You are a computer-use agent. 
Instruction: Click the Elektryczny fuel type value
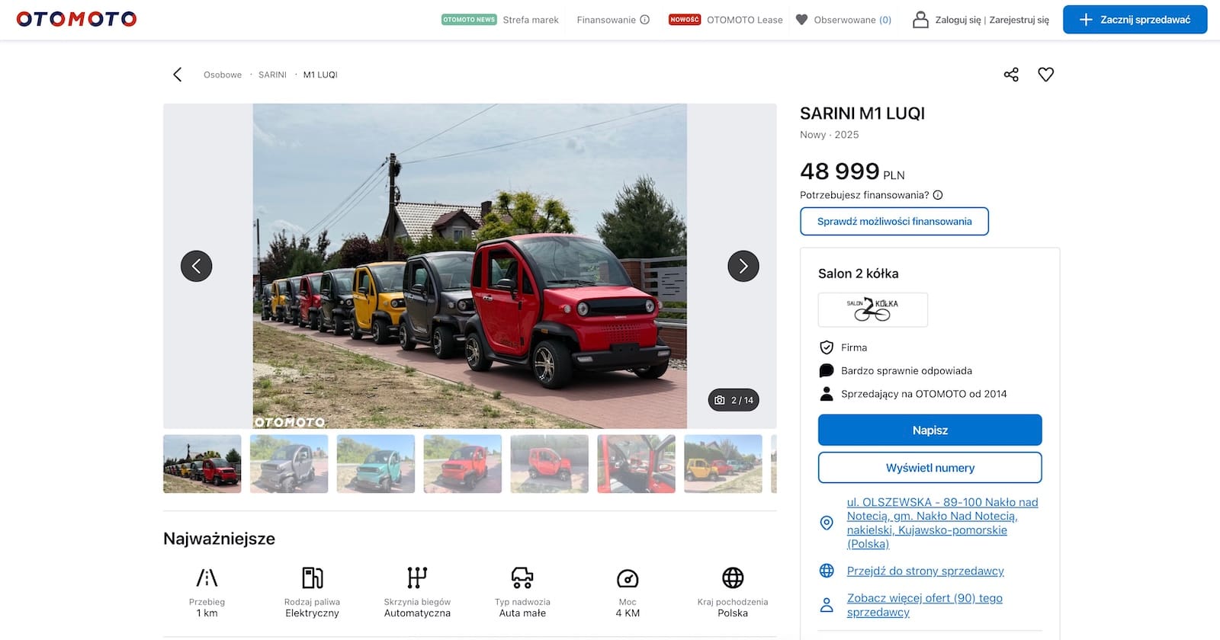point(312,613)
